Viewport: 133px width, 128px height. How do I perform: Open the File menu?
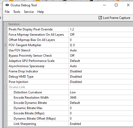coord(7,12)
